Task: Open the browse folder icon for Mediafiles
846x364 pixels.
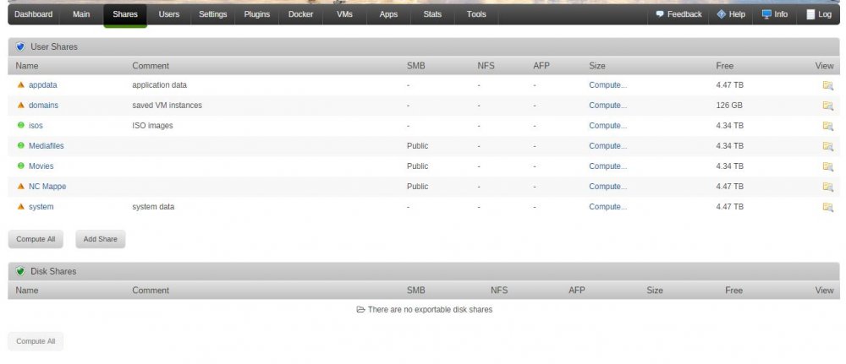Action: pyautogui.click(x=827, y=146)
